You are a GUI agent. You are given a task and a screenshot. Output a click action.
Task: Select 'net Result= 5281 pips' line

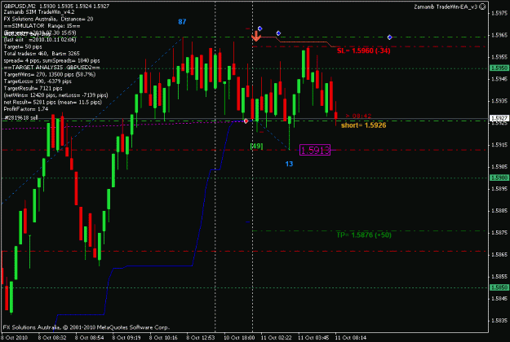(52, 103)
